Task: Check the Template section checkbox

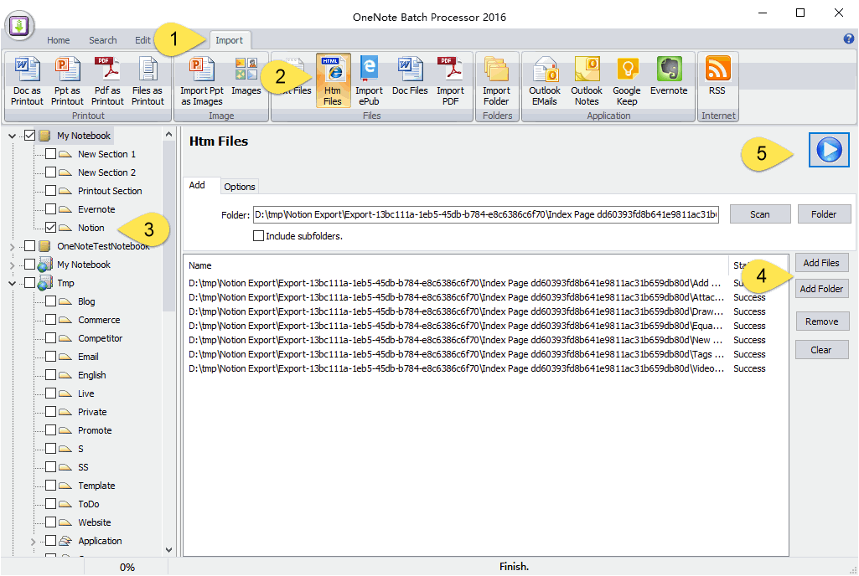Action: click(50, 485)
